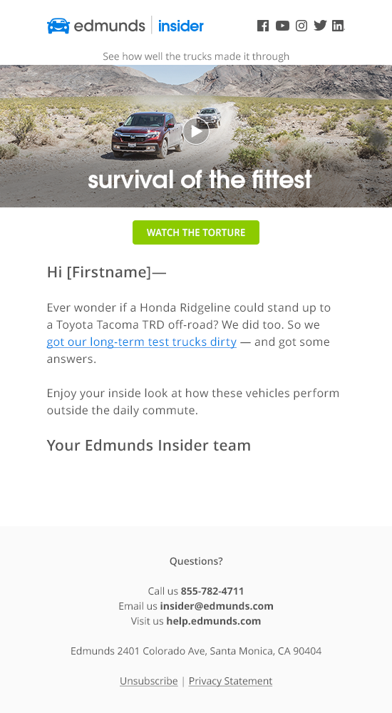
Task: Click the Edmunds Santa Monica street address
Action: [x=196, y=651]
